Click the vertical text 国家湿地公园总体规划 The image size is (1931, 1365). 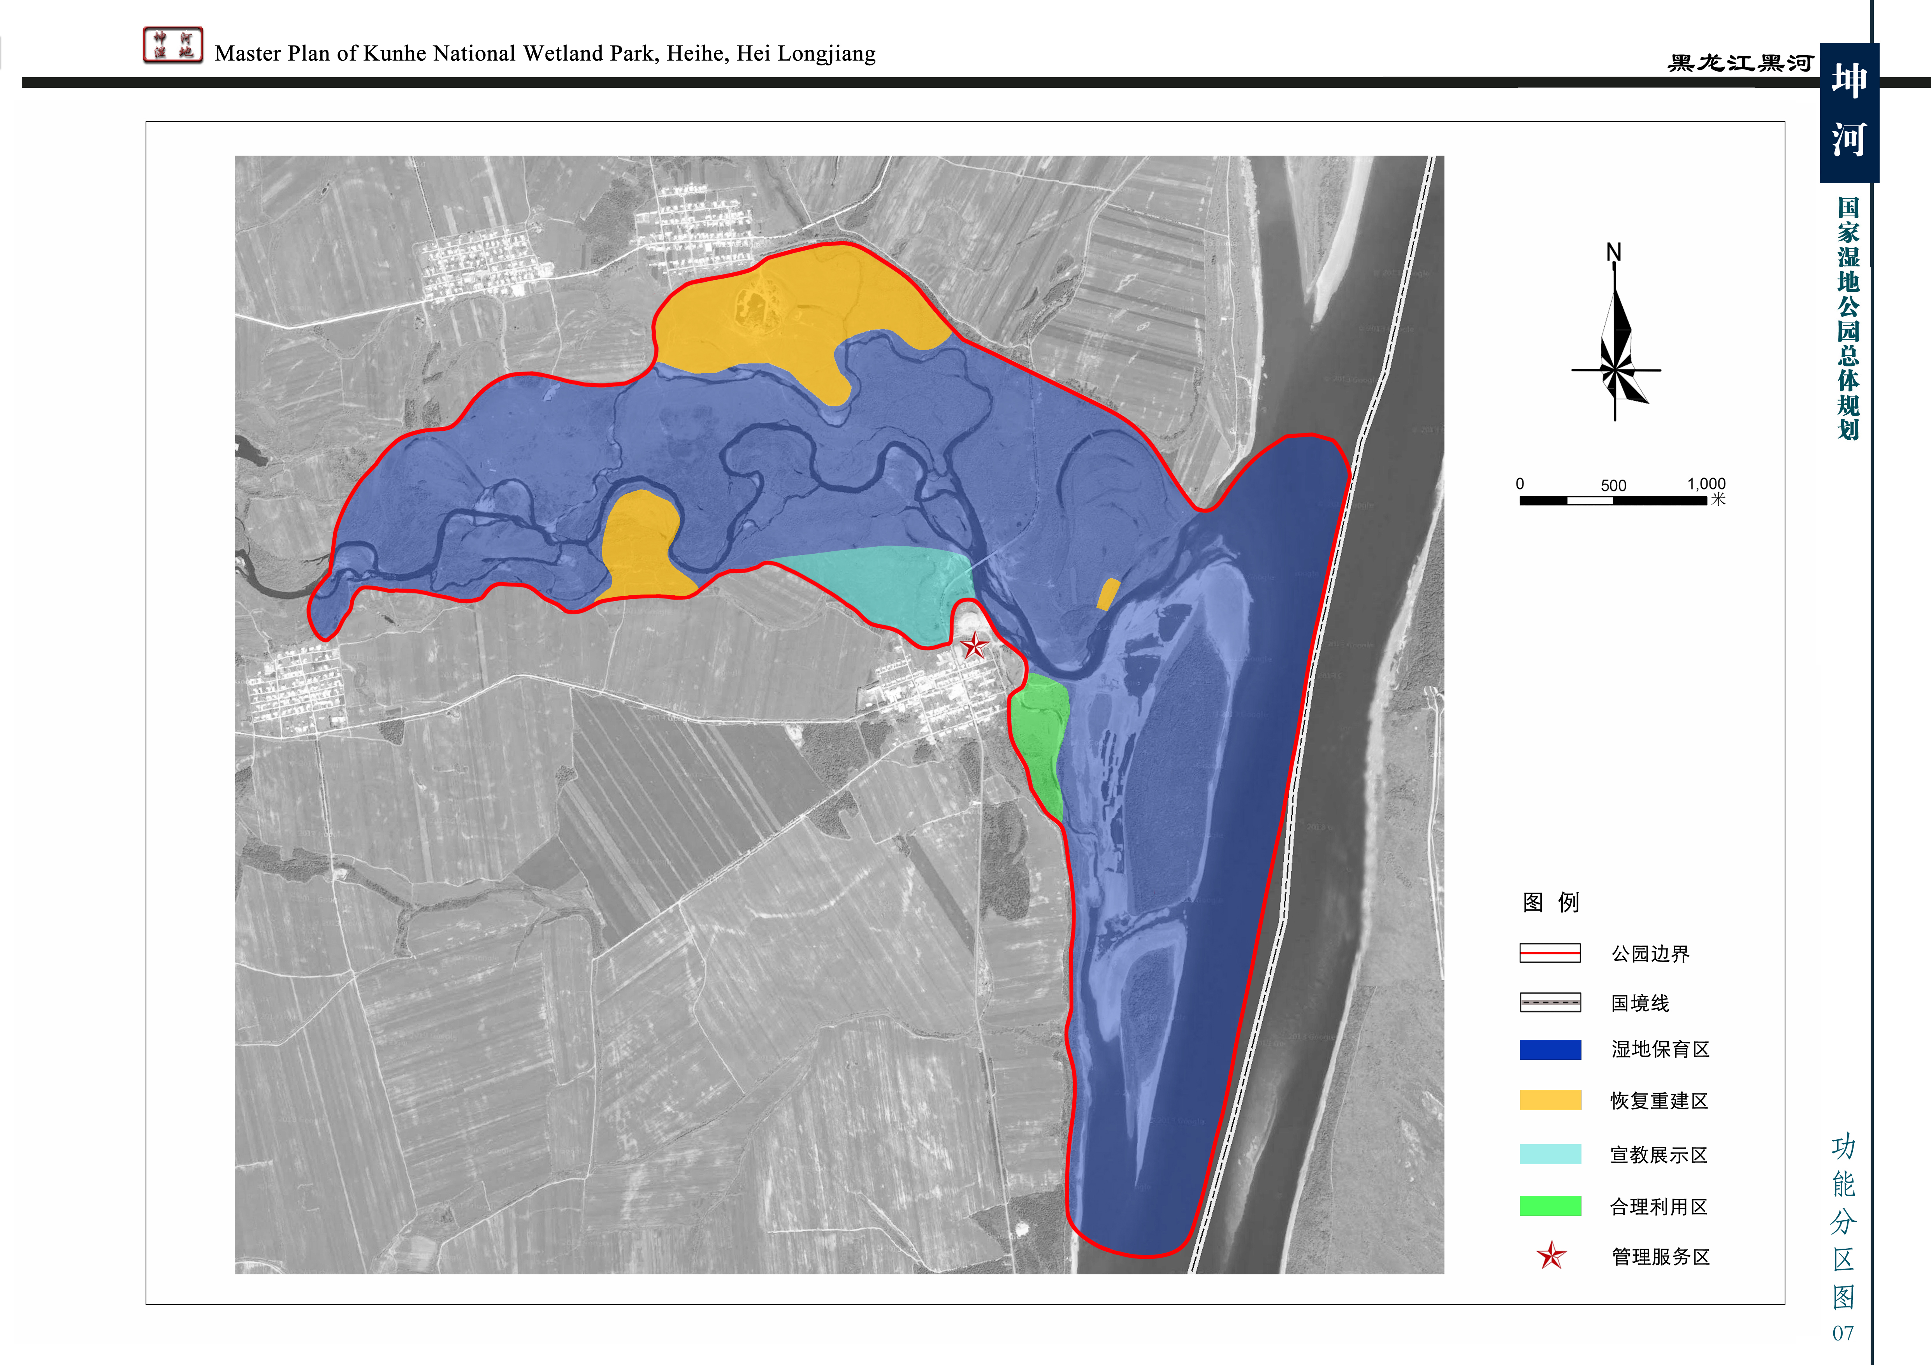[1848, 319]
